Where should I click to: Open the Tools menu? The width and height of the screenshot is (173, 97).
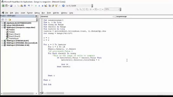tap(49, 13)
